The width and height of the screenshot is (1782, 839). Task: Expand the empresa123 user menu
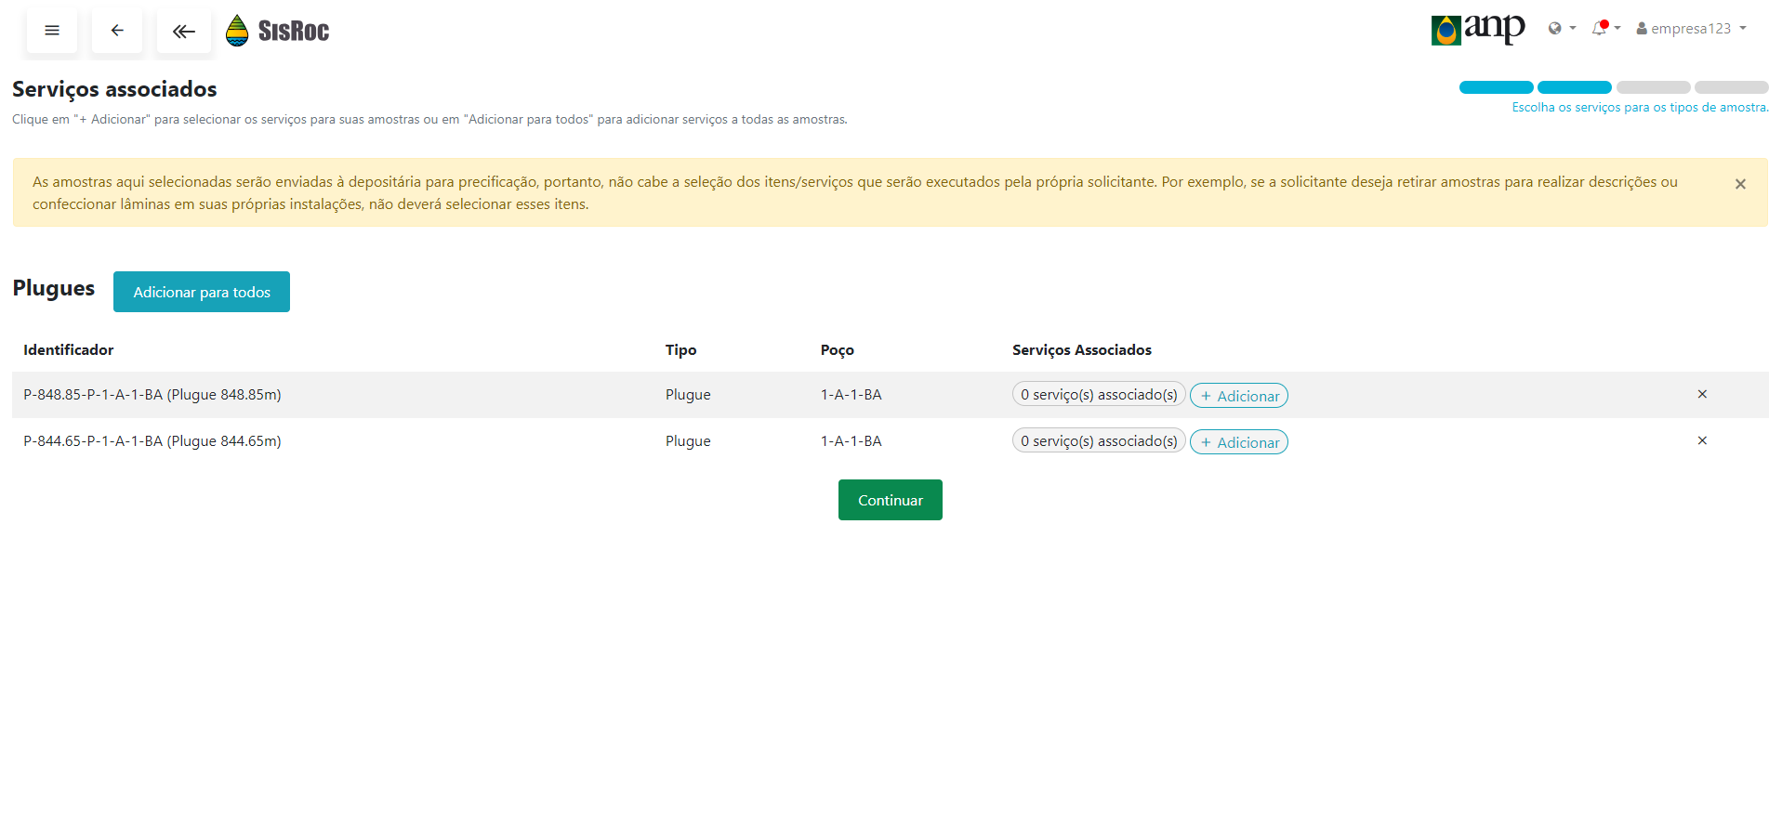pos(1691,29)
